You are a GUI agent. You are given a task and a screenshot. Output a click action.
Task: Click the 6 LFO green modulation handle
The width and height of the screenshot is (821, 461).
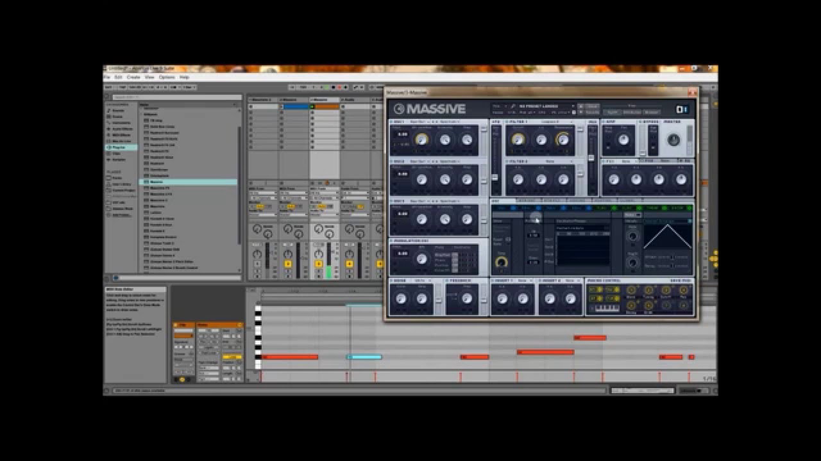point(639,208)
